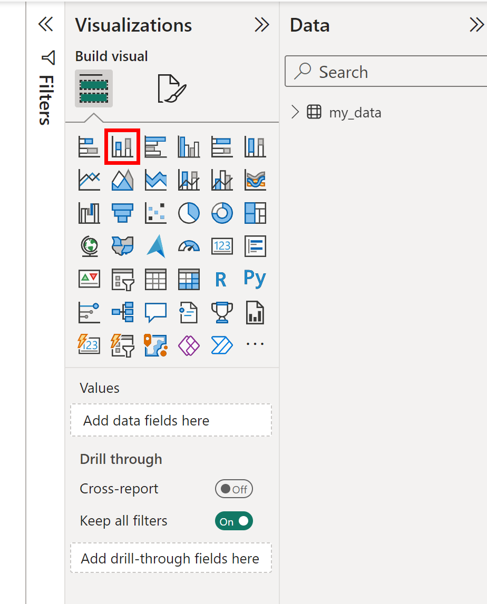Image resolution: width=487 pixels, height=604 pixels.
Task: Insert a Waterfall chart visual
Action: coord(89,213)
